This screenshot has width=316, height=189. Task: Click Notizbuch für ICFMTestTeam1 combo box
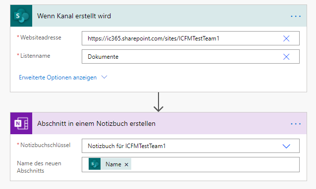[x=191, y=146]
